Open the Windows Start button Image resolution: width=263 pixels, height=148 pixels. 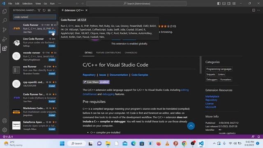point(62,143)
